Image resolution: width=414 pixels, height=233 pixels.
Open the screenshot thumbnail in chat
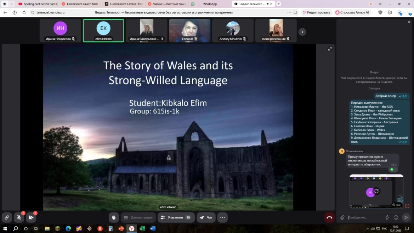pyautogui.click(x=376, y=191)
